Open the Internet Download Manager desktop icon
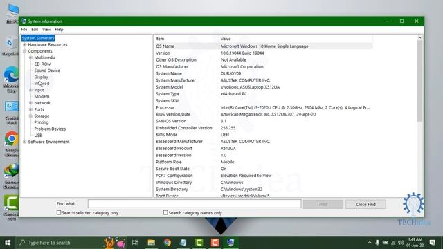This screenshot has height=249, width=443. (x=11, y=176)
